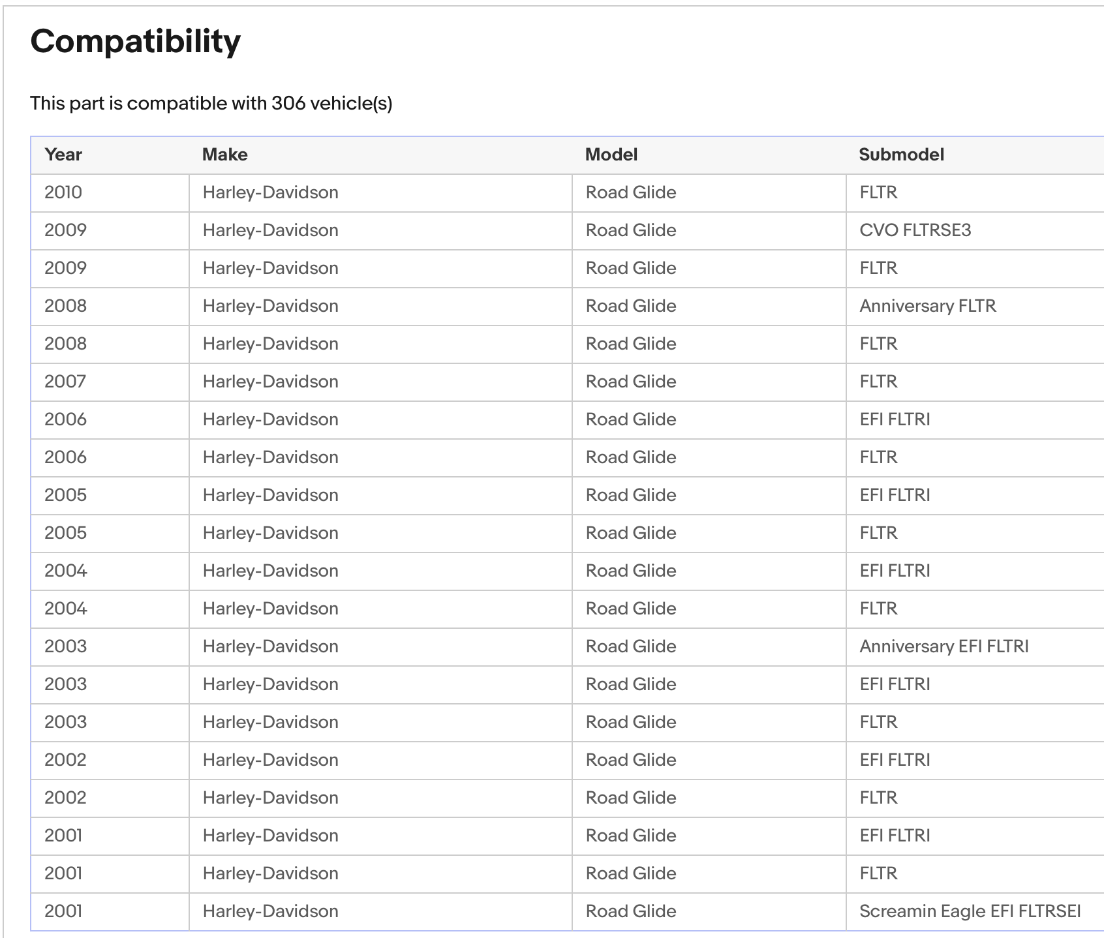The width and height of the screenshot is (1104, 938).
Task: Click the Compatibility section heading
Action: pyautogui.click(x=135, y=41)
